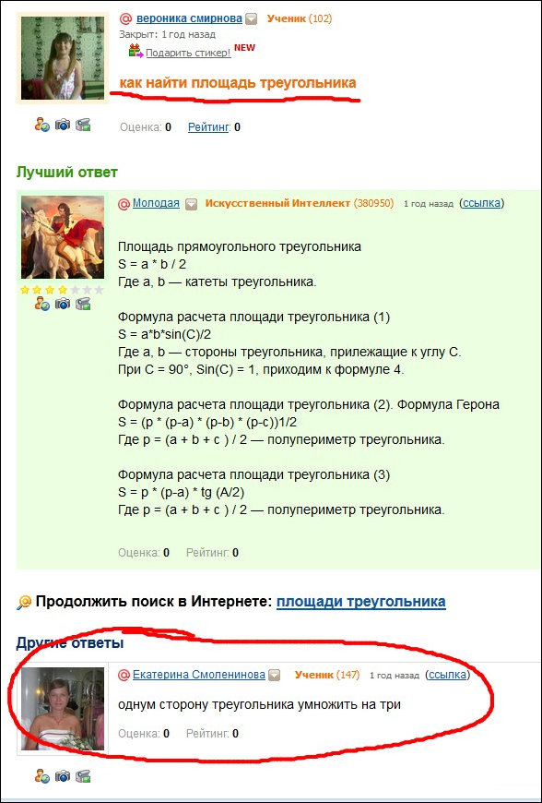Image resolution: width=542 pixels, height=803 pixels.
Task: Click the user-profile icon under the asker's avatar
Action: pyautogui.click(x=41, y=125)
